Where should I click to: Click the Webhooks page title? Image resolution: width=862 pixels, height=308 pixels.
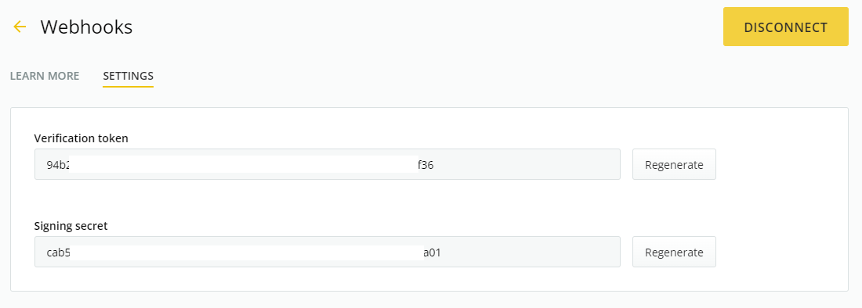[x=86, y=27]
